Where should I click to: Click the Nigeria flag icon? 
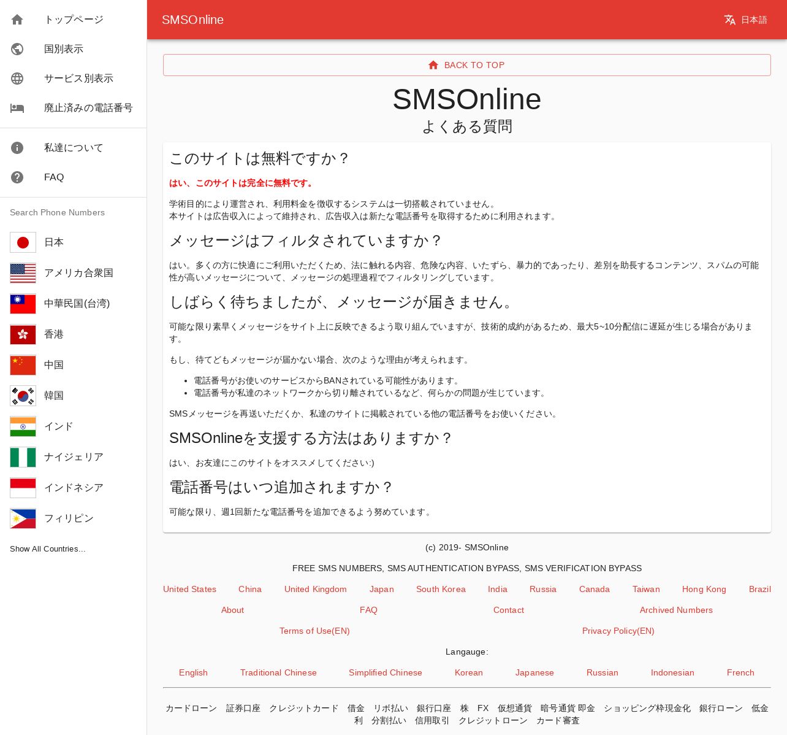[23, 457]
